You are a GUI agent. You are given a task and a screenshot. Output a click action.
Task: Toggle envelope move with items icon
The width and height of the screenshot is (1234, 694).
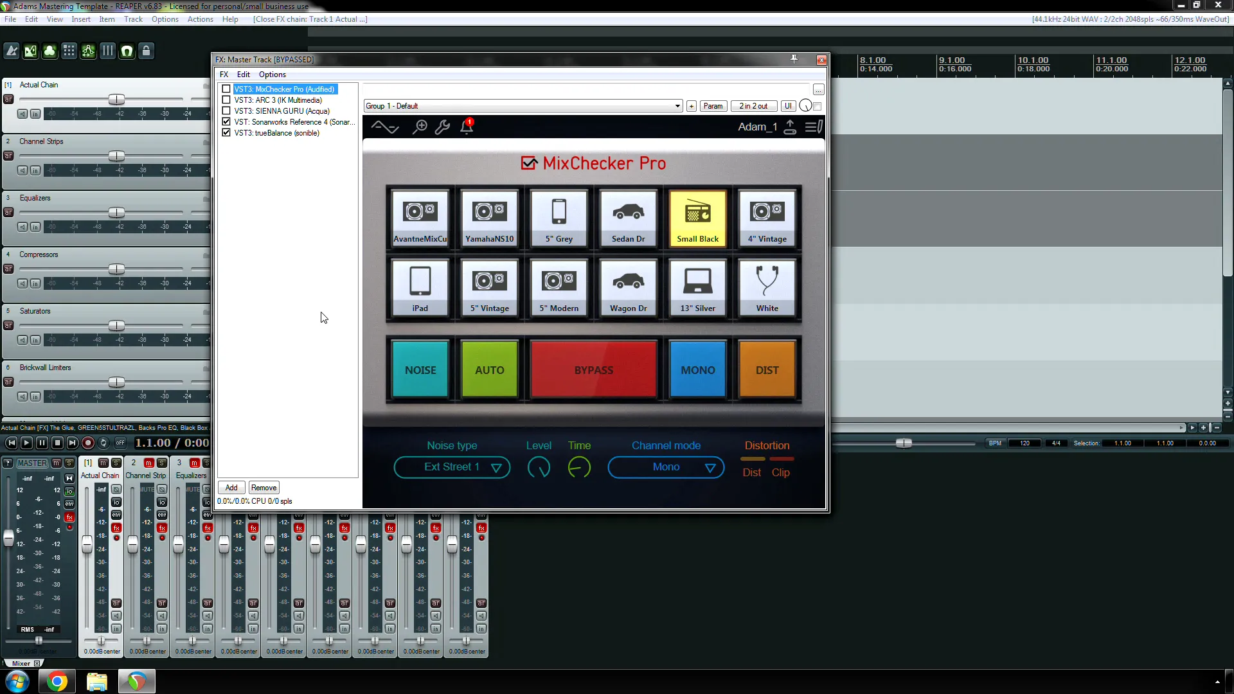pos(89,51)
